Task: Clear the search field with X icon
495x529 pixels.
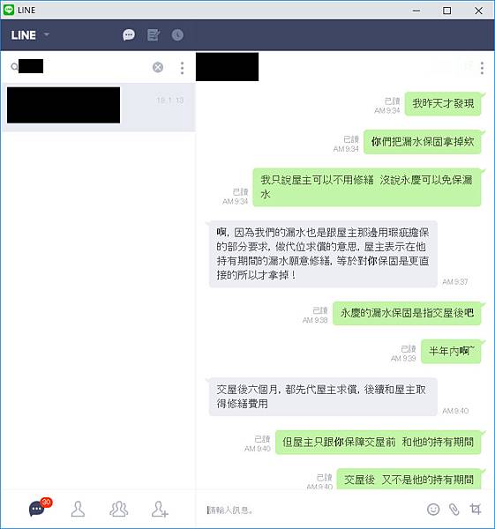Action: [158, 68]
